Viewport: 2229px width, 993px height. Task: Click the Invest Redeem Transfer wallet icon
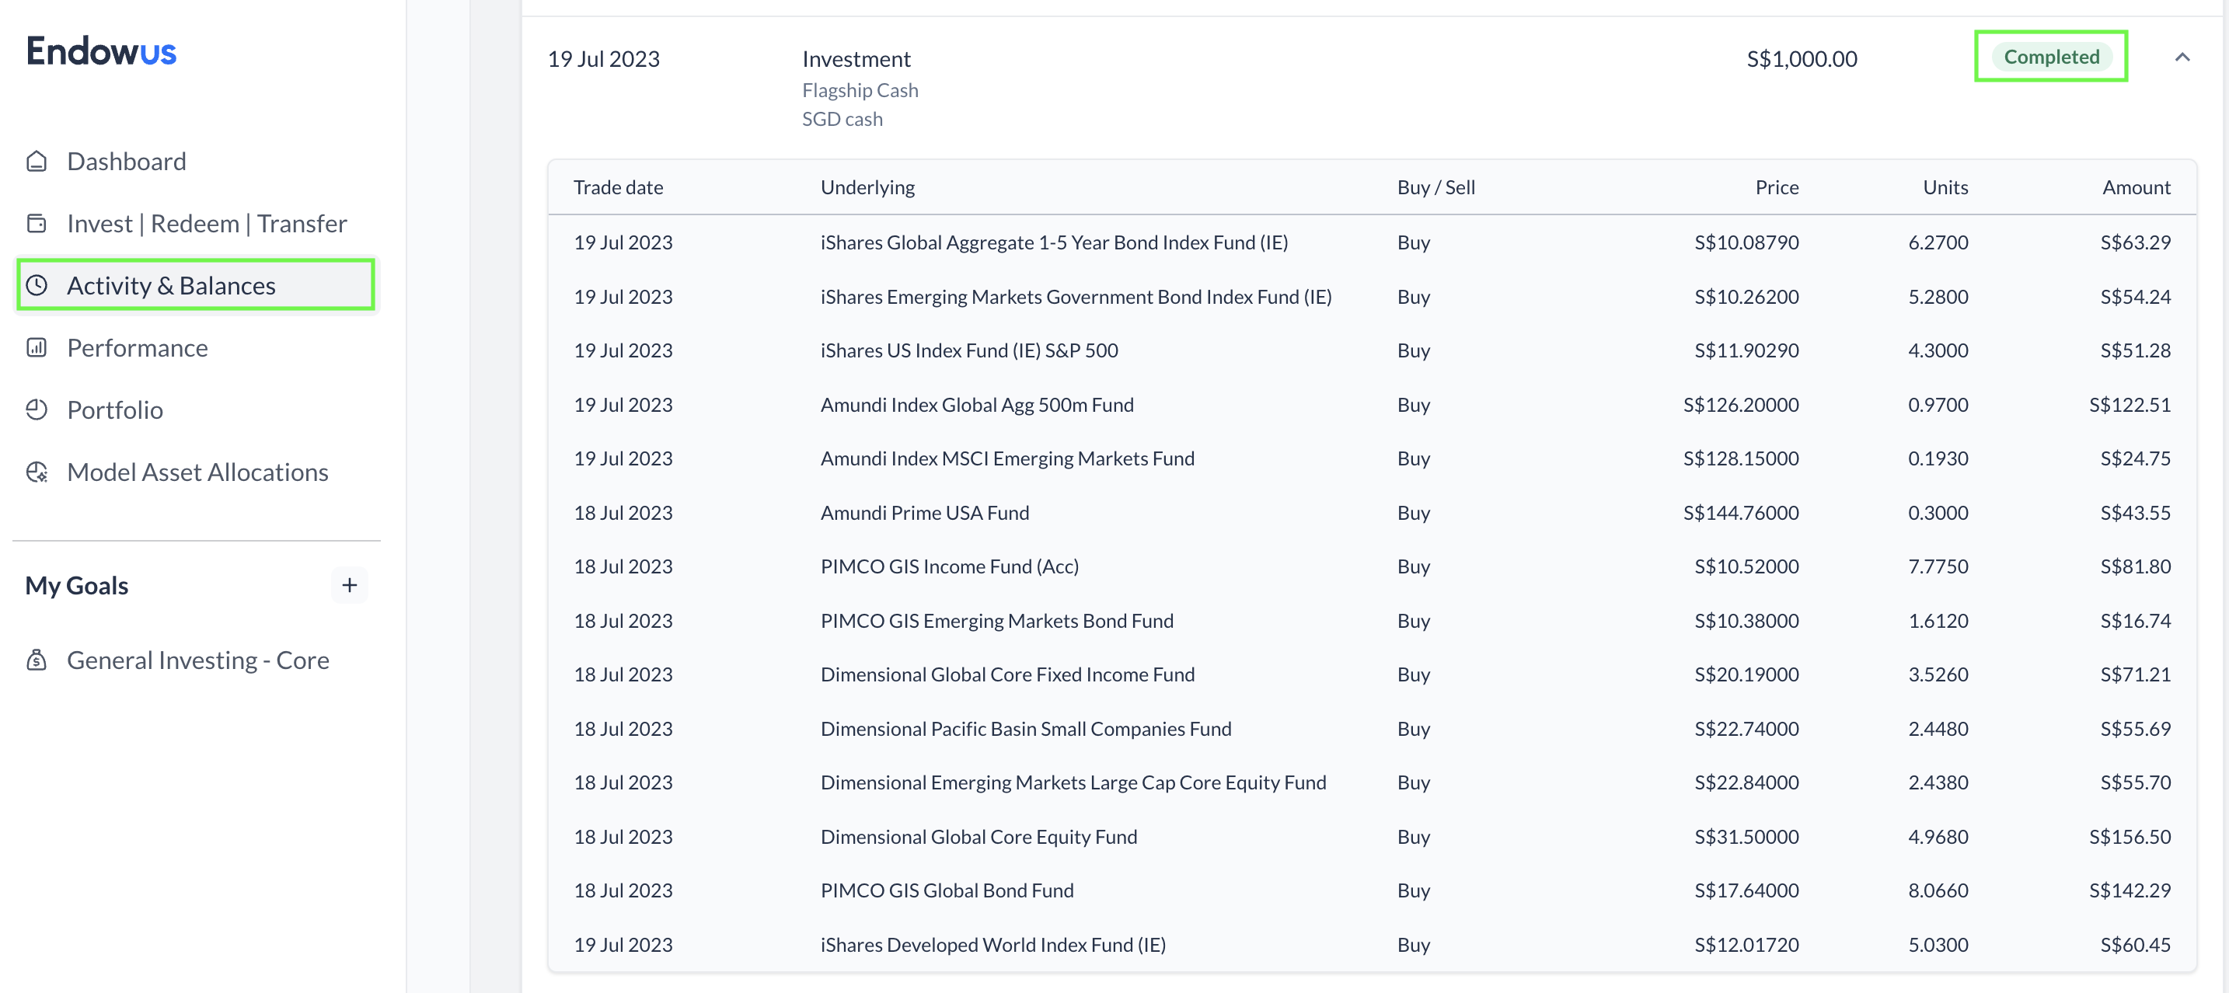(37, 223)
